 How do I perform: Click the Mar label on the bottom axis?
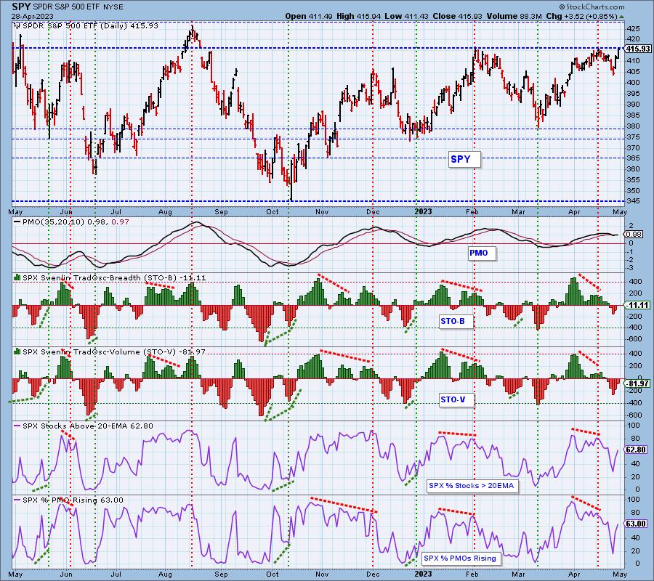[518, 574]
